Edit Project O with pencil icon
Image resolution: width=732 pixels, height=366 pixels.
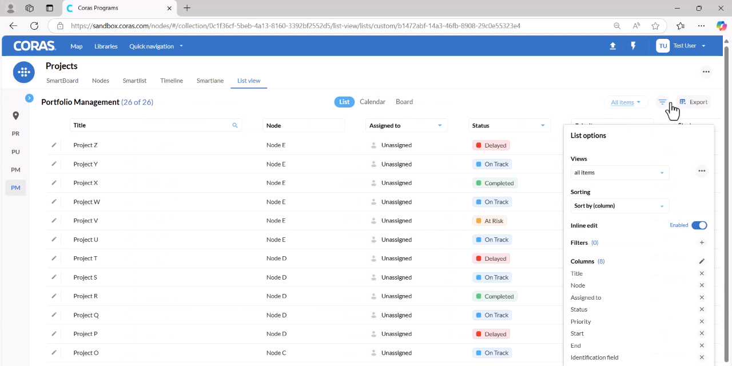pos(54,352)
